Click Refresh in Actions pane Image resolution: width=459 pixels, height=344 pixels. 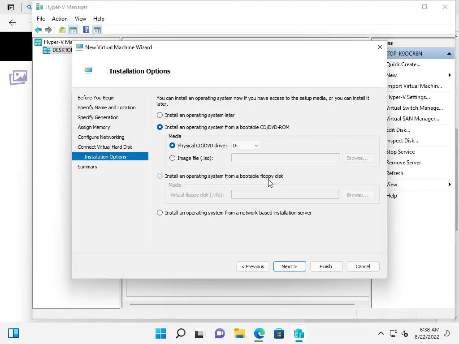click(x=395, y=173)
